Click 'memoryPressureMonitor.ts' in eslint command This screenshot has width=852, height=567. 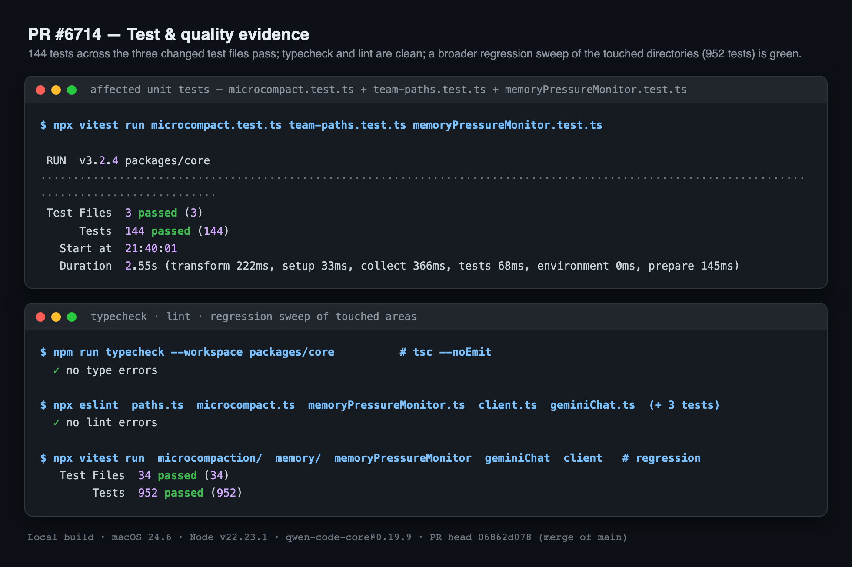coord(386,405)
